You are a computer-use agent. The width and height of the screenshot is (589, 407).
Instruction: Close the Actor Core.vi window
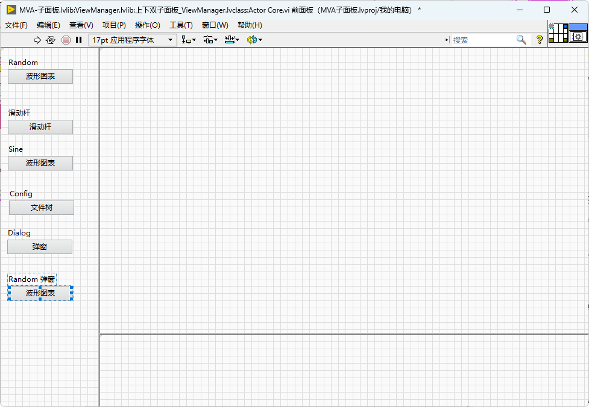(575, 10)
